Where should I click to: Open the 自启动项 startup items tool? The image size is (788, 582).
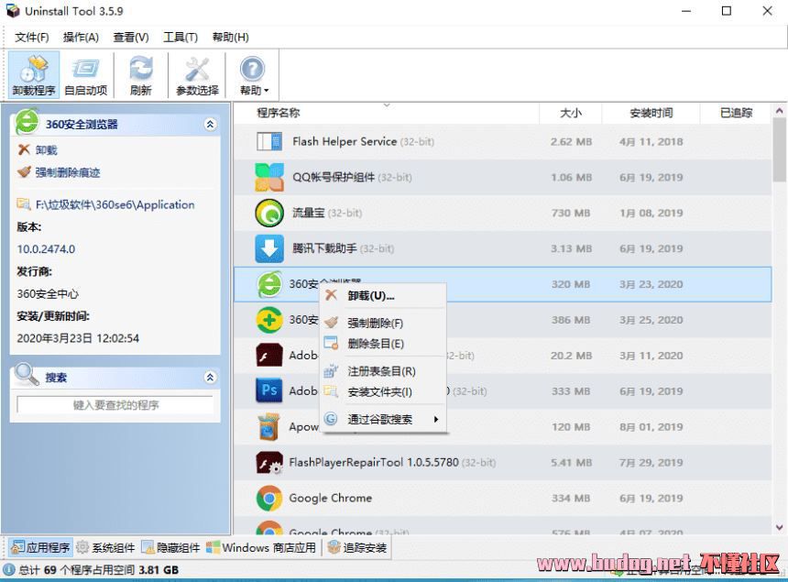point(86,75)
